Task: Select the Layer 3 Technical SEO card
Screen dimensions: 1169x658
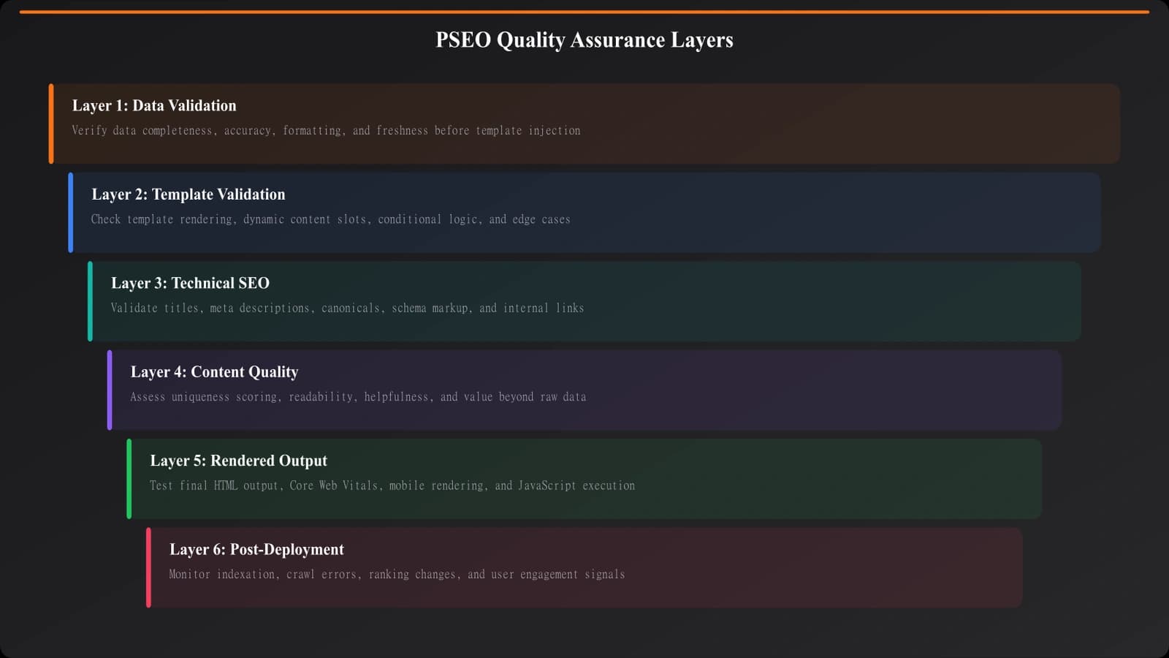Action: pos(584,300)
